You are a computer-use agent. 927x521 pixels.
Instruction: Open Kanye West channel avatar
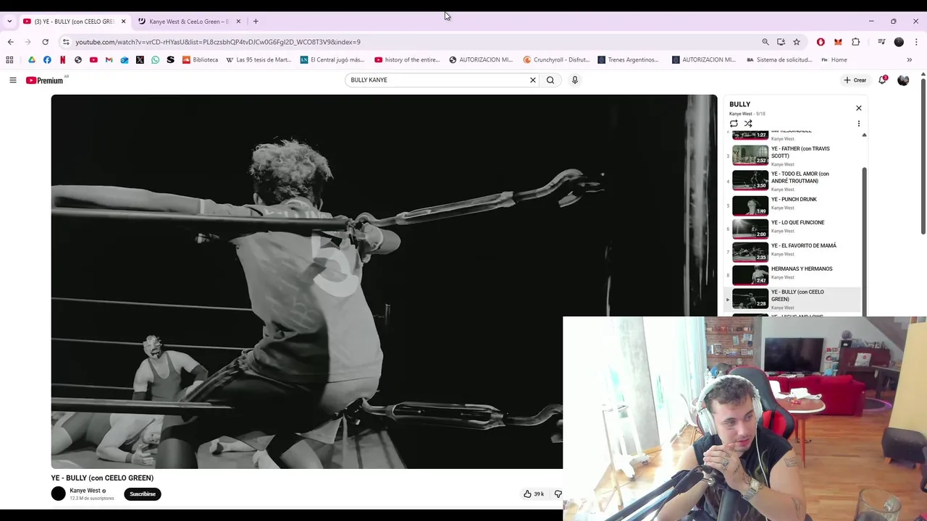(x=59, y=494)
